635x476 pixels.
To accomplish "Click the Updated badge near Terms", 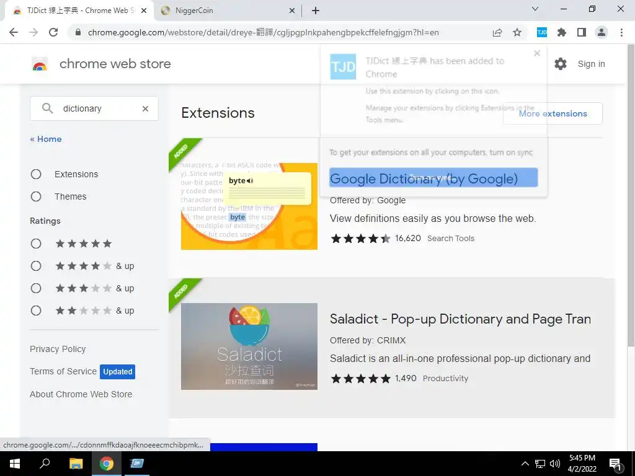I will (117, 372).
